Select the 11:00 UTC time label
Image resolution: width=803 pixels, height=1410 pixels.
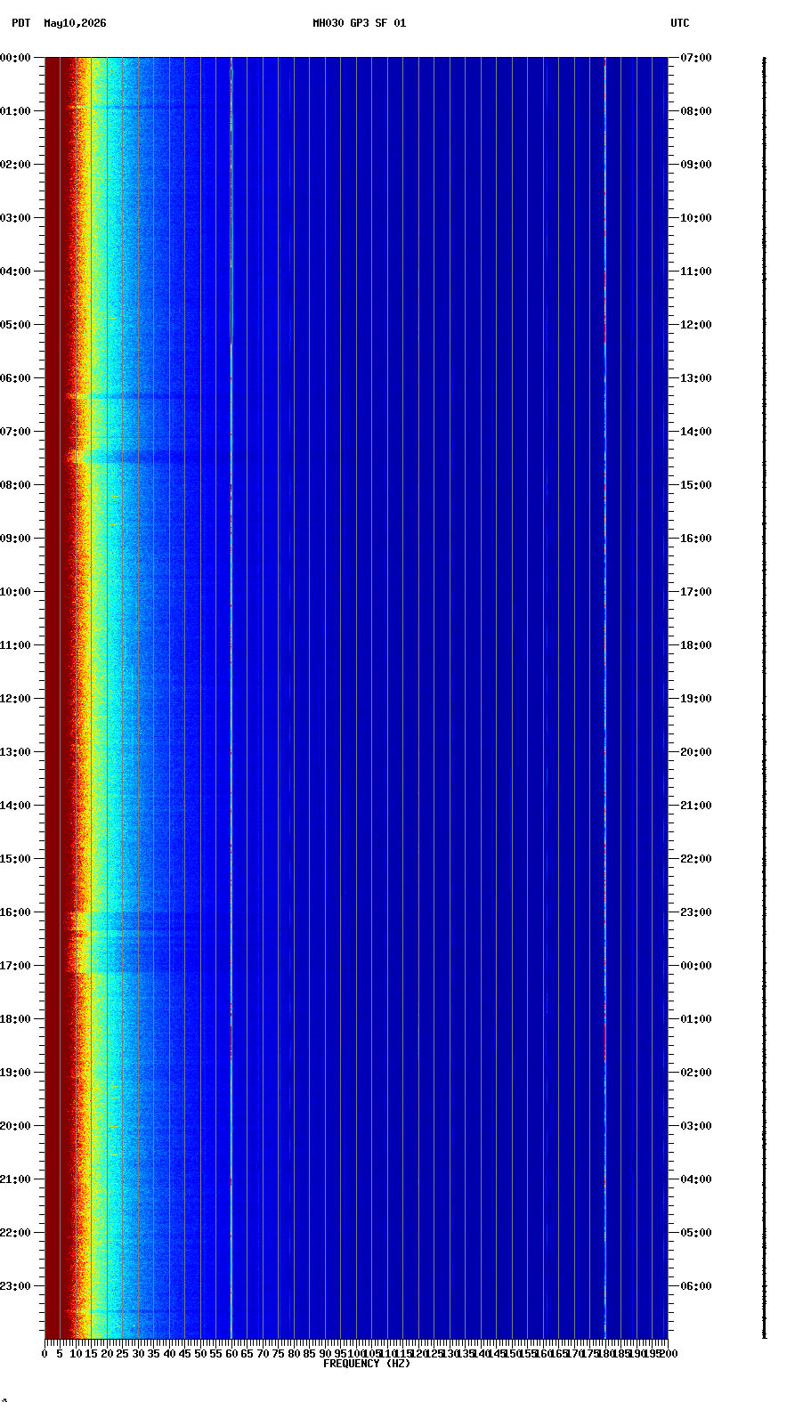click(696, 271)
